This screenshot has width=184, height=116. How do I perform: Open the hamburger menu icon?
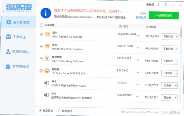[x=166, y=5]
